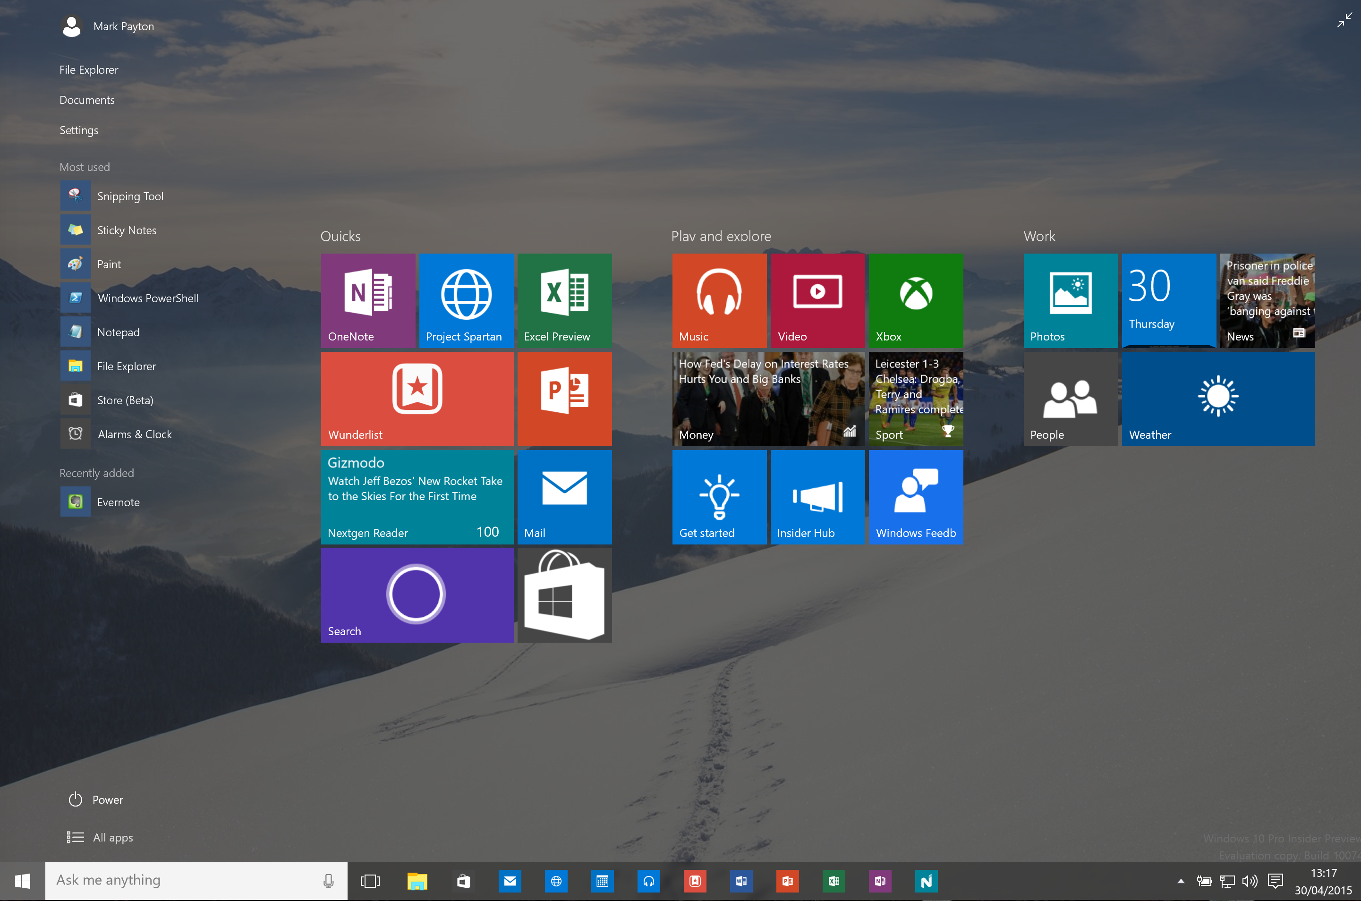Launch the Xbox tile

(916, 300)
